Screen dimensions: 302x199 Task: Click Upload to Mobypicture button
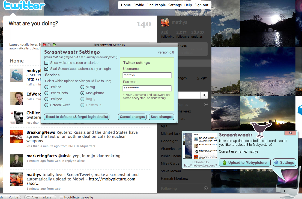(244, 162)
